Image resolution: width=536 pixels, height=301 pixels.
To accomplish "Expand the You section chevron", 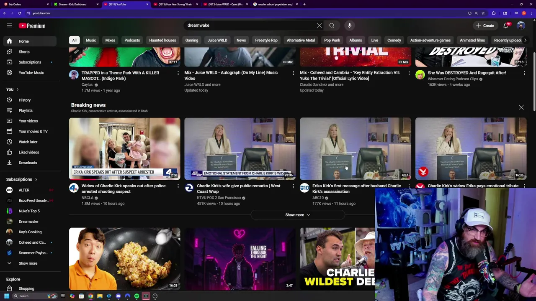I will pos(18,89).
